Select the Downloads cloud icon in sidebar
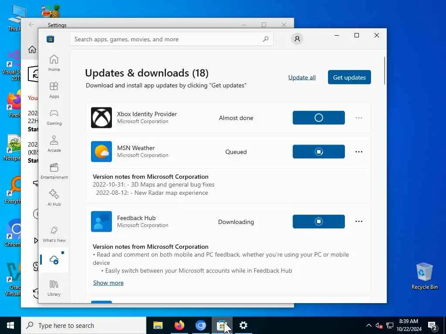 pyautogui.click(x=54, y=260)
